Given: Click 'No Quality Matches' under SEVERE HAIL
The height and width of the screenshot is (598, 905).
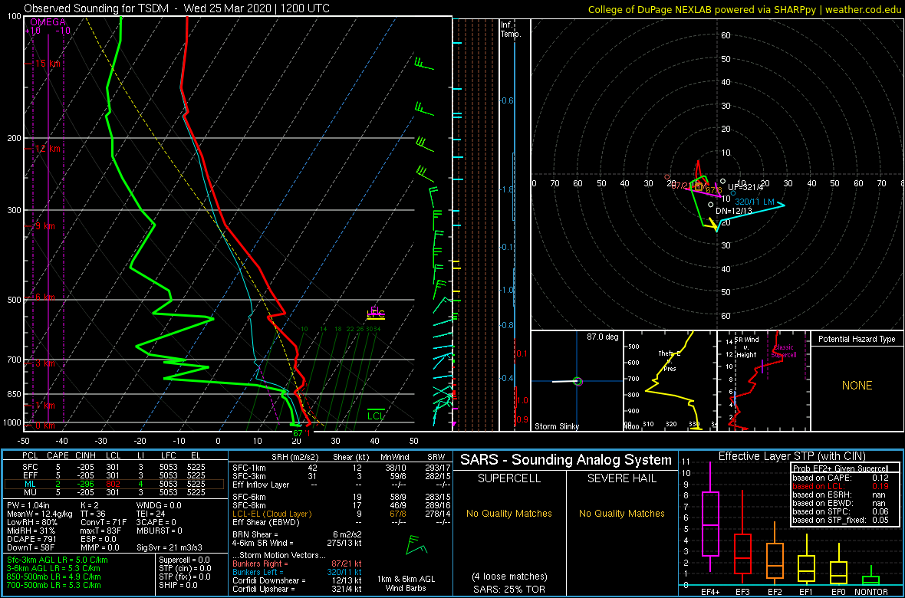Looking at the screenshot, I should 621,513.
